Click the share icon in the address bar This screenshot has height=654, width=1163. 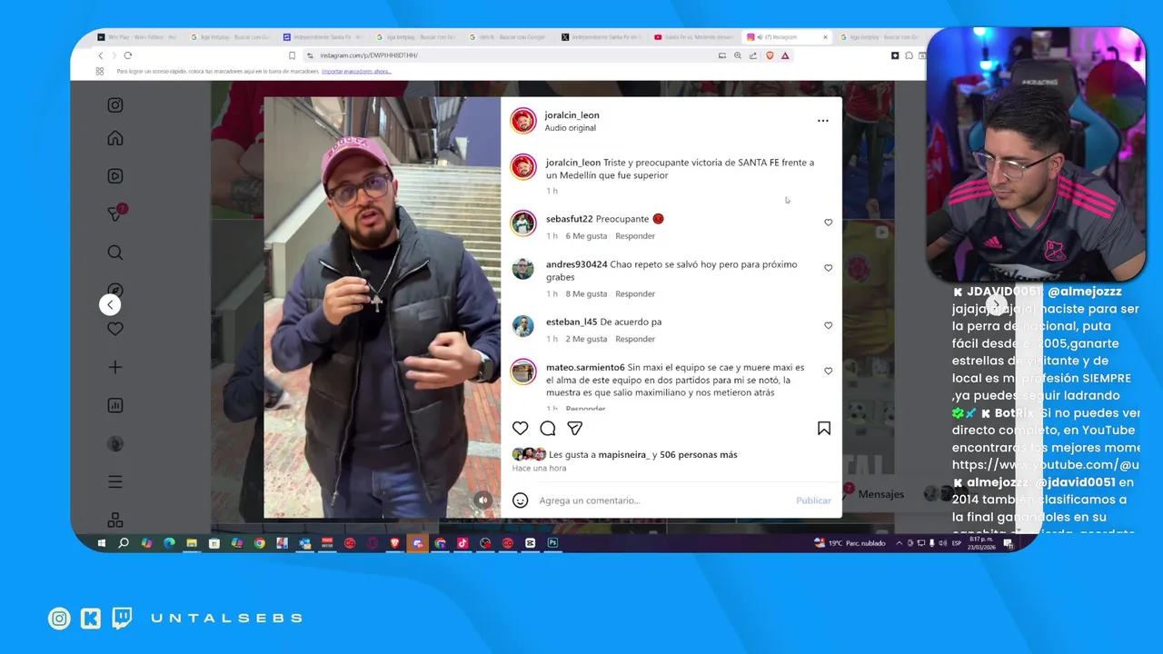tap(753, 55)
